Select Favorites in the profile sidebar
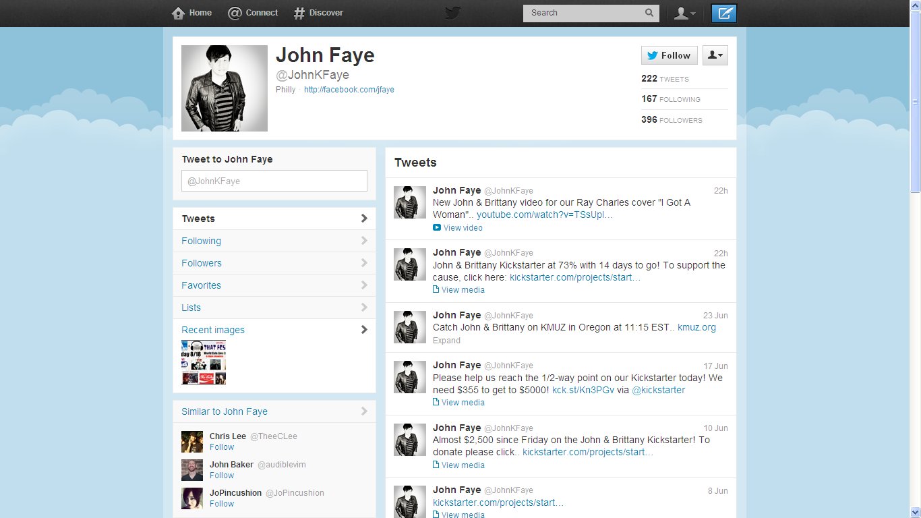The width and height of the screenshot is (921, 518). (x=201, y=285)
